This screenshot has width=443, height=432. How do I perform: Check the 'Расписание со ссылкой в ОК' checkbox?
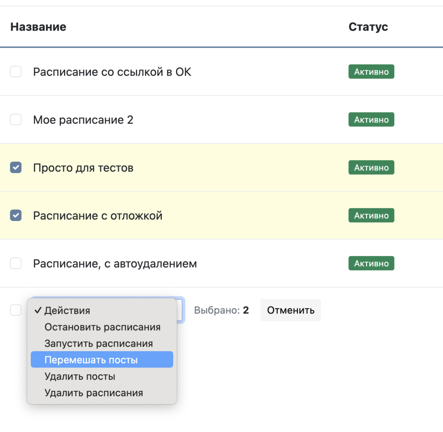[16, 72]
